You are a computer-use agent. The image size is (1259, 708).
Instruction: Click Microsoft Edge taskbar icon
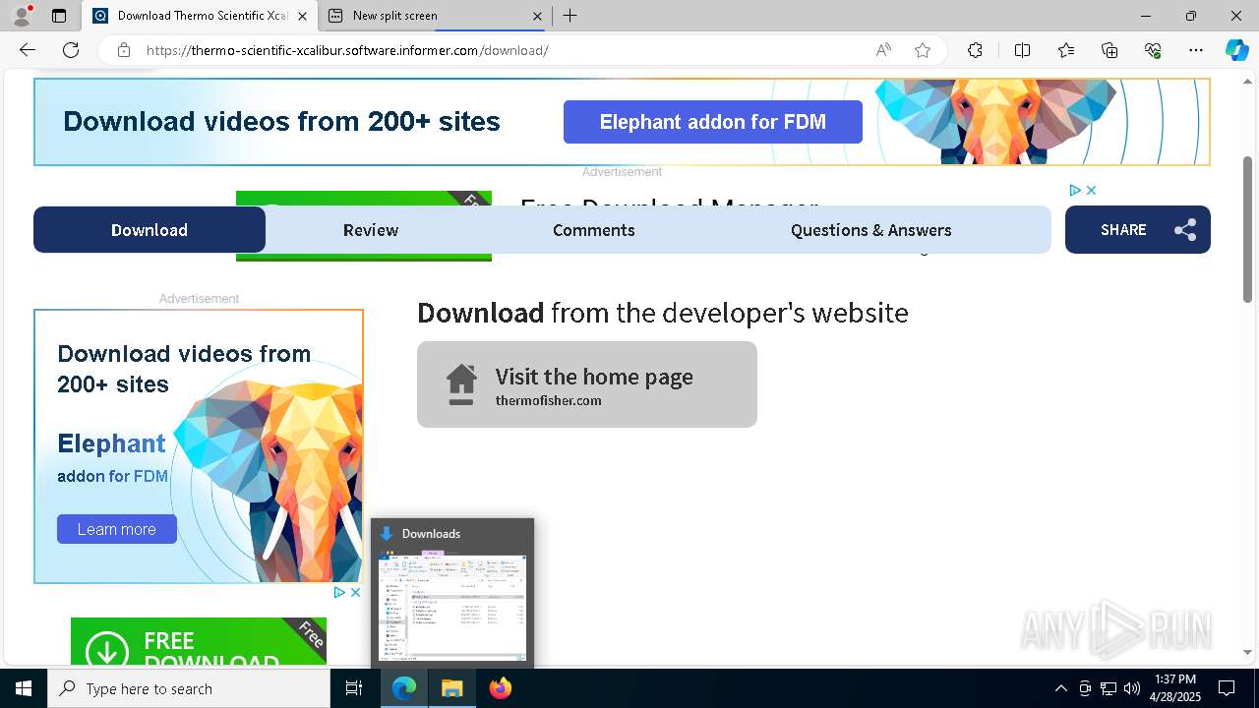[x=404, y=688]
